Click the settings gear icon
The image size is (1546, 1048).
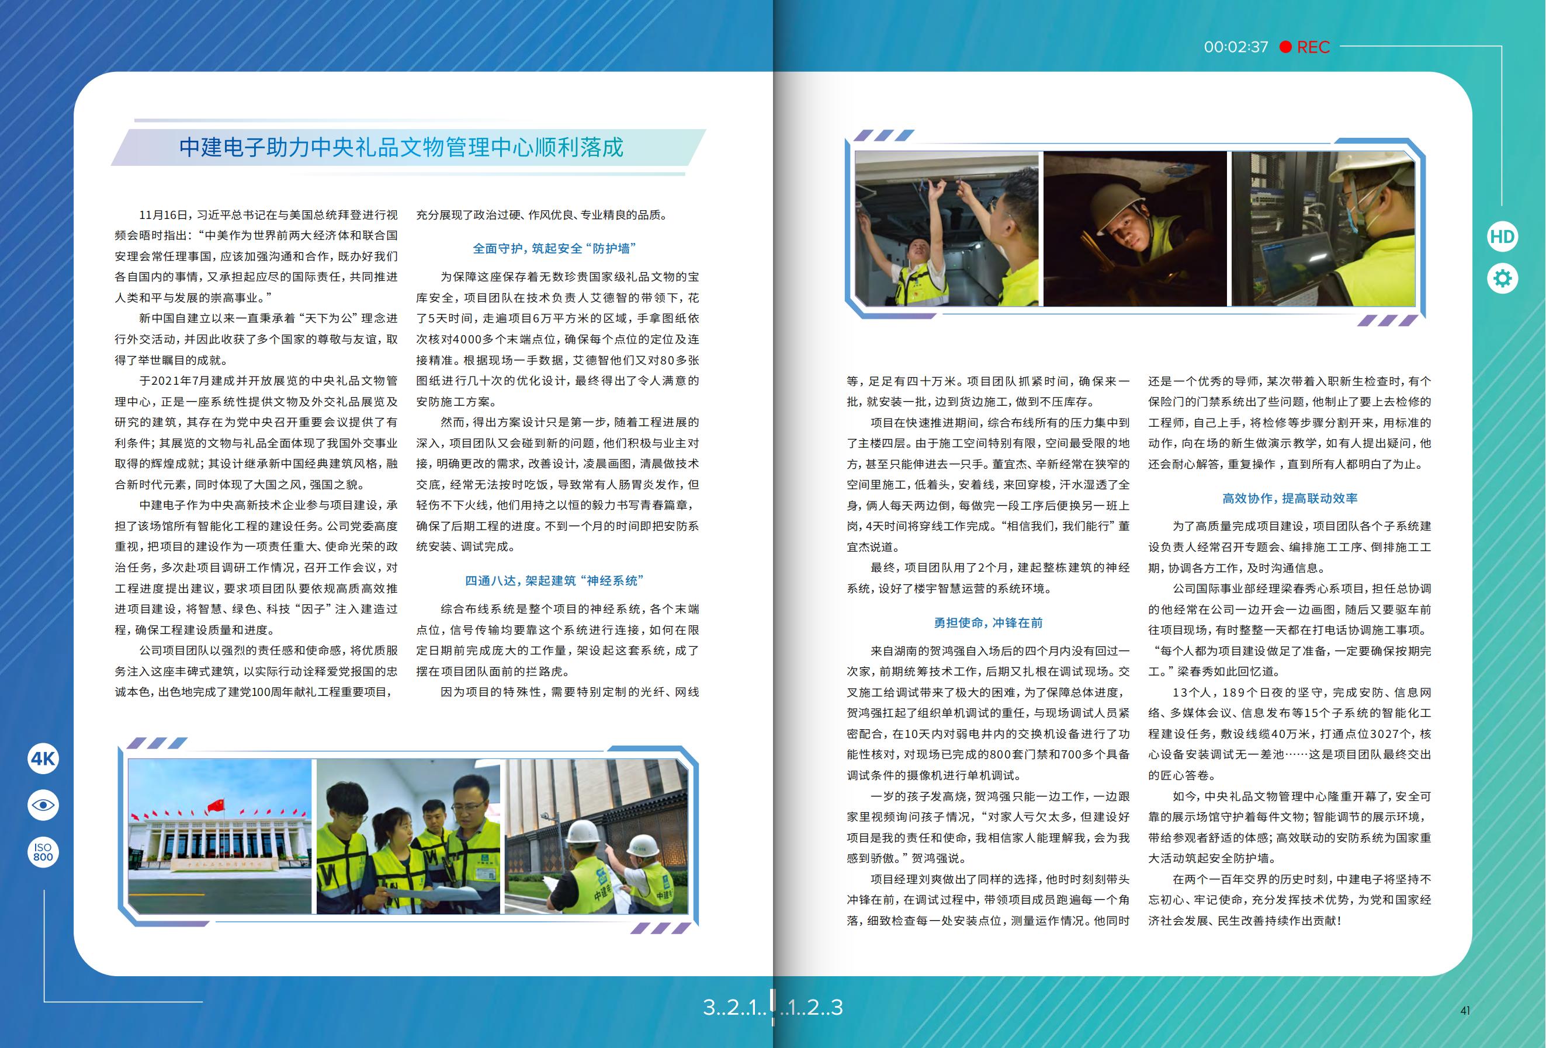point(1502,278)
